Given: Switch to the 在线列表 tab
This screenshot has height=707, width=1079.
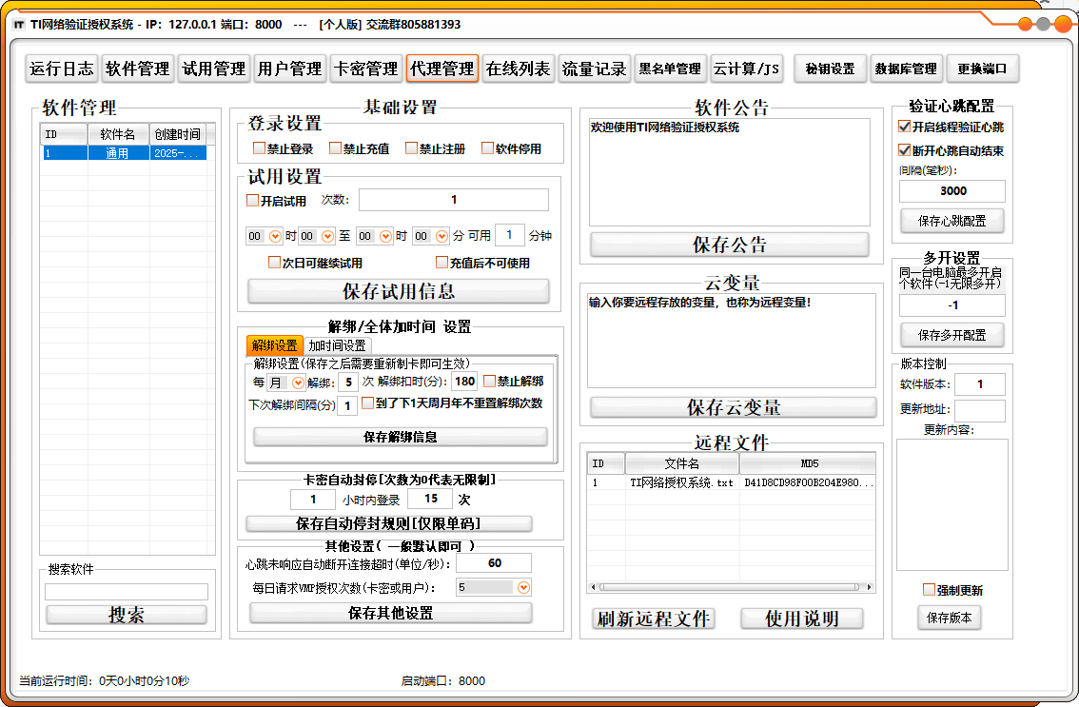Looking at the screenshot, I should pyautogui.click(x=518, y=68).
